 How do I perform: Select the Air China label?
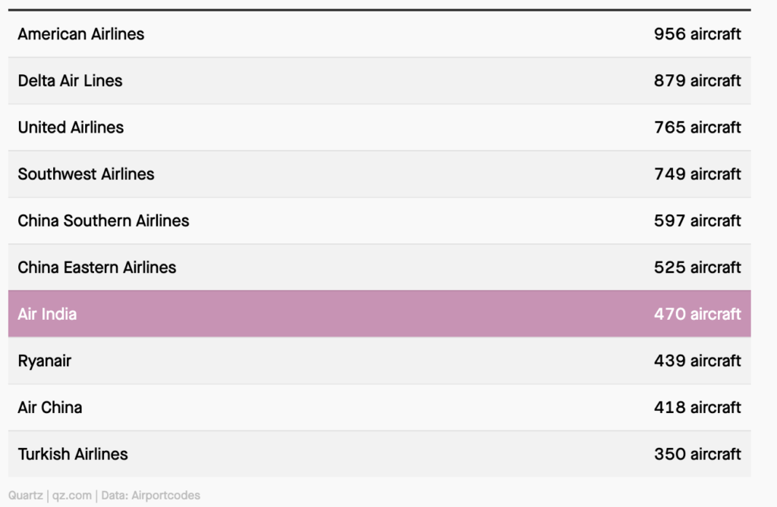[50, 408]
